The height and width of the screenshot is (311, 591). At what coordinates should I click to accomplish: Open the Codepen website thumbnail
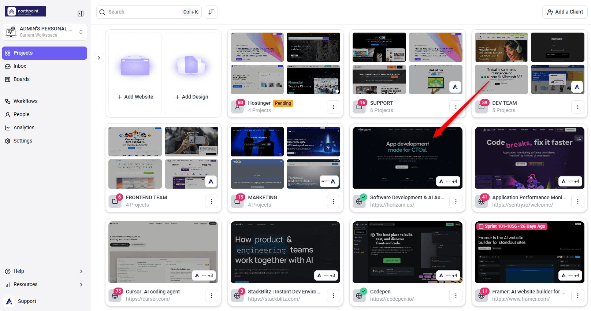pos(408,252)
